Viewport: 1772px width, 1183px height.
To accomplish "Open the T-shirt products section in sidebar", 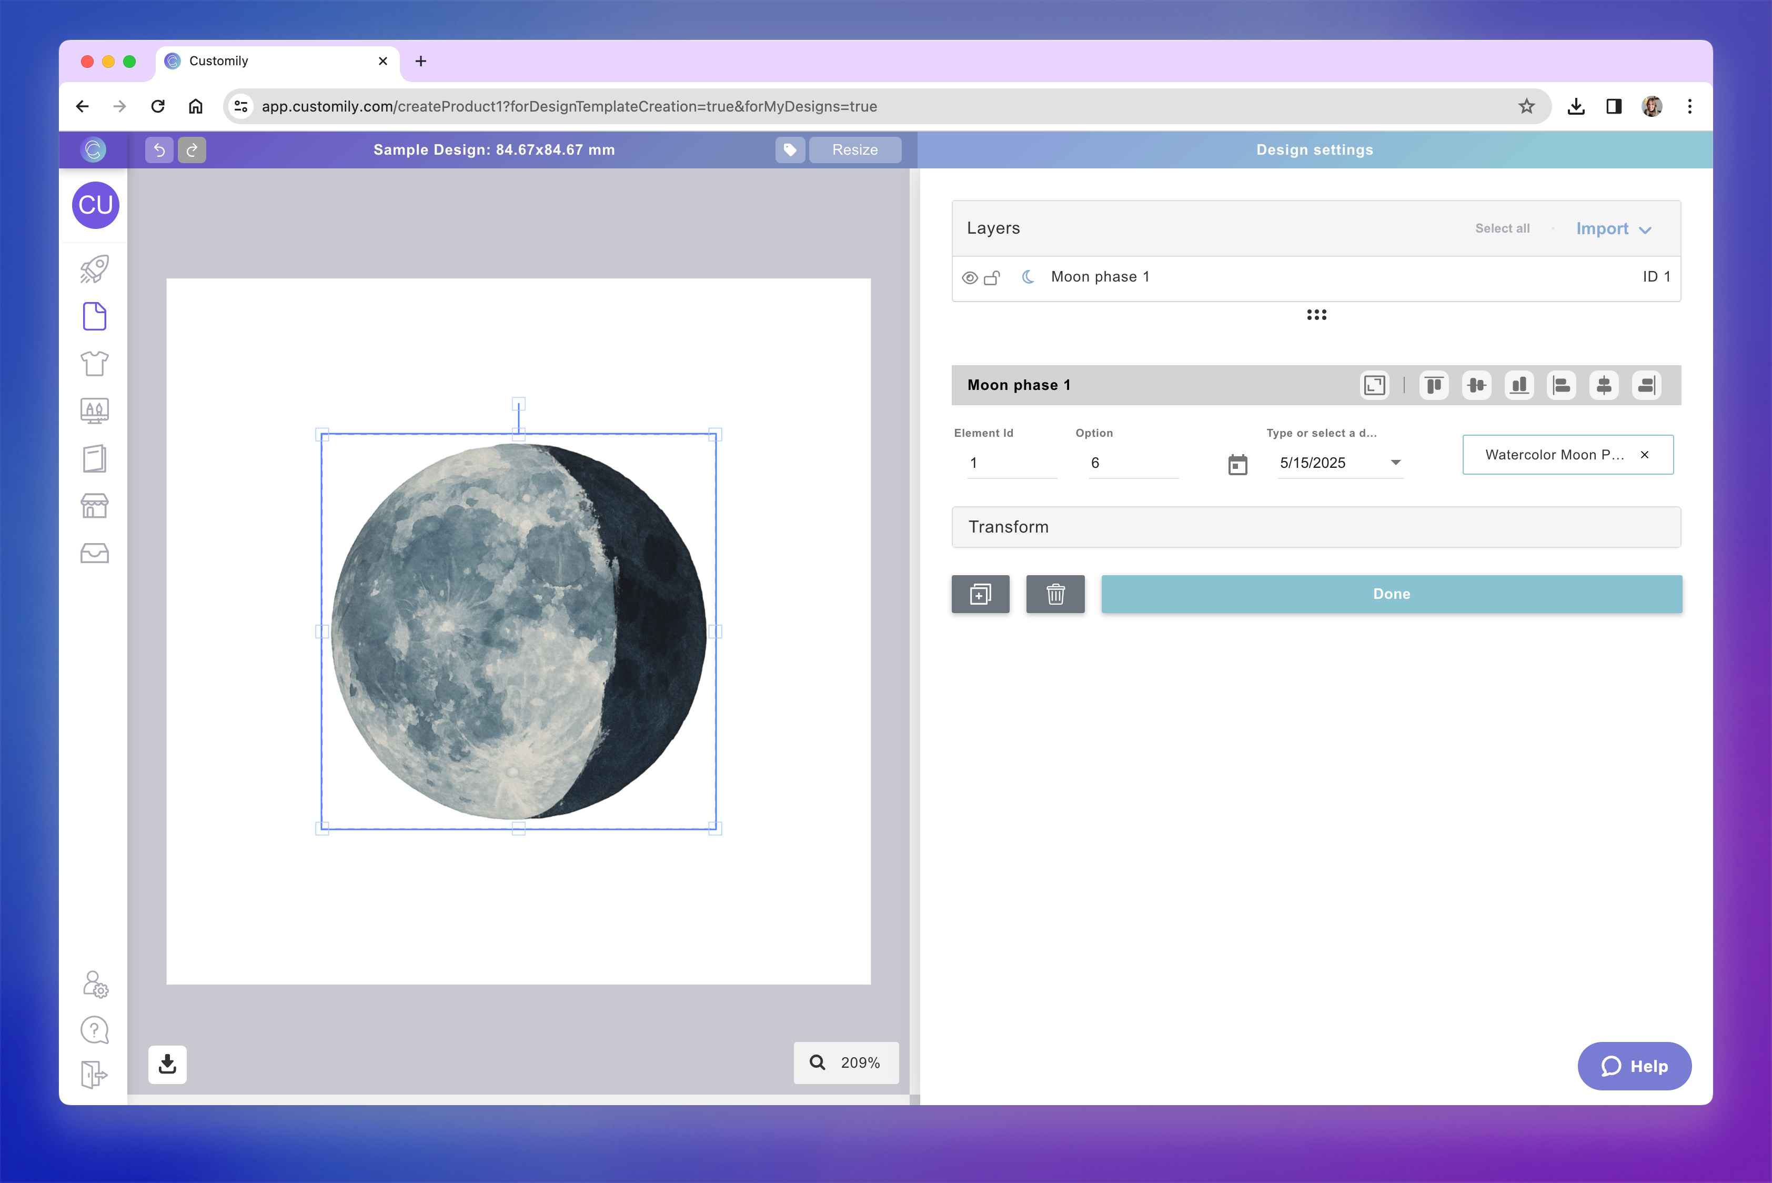I will tap(94, 364).
